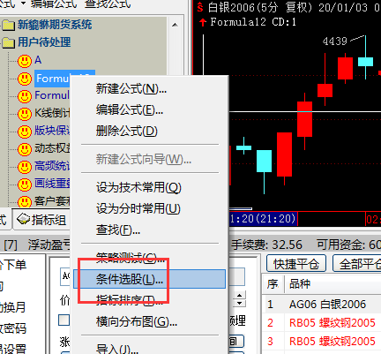381x354 pixels.
Task: Select position row 1 AG06 白银2006
Action: (321, 304)
